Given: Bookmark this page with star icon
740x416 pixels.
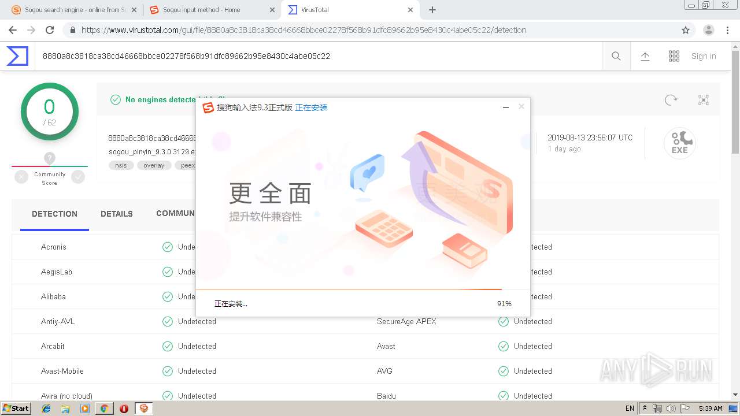Looking at the screenshot, I should click(686, 30).
